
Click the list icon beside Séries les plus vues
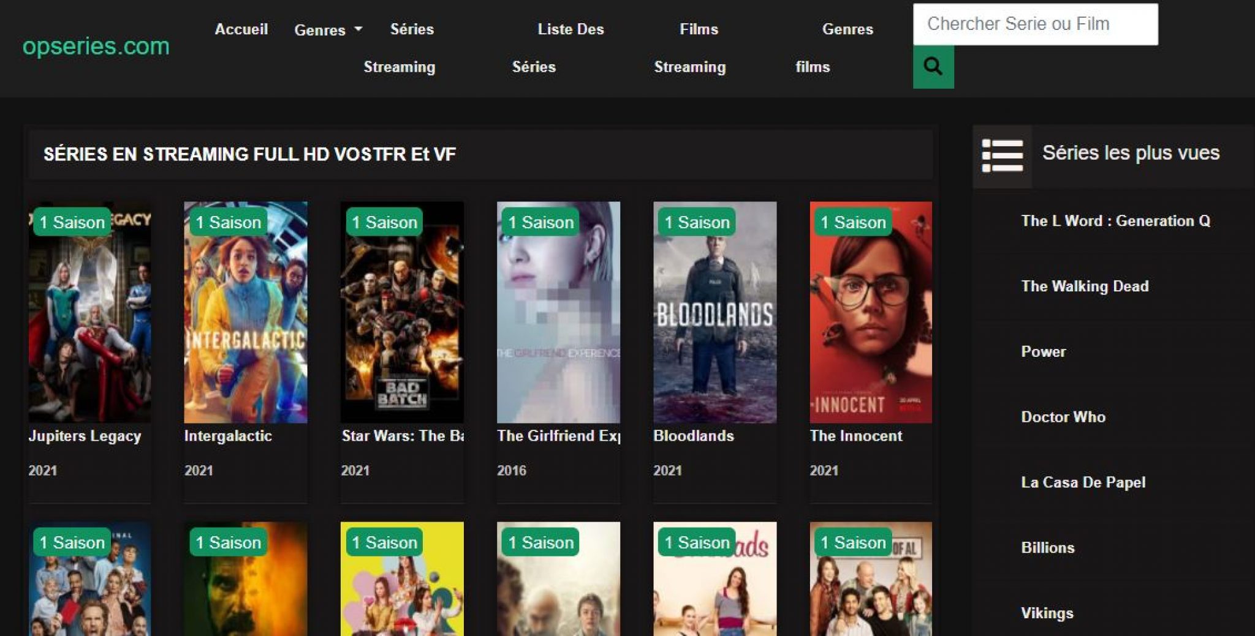tap(1002, 155)
